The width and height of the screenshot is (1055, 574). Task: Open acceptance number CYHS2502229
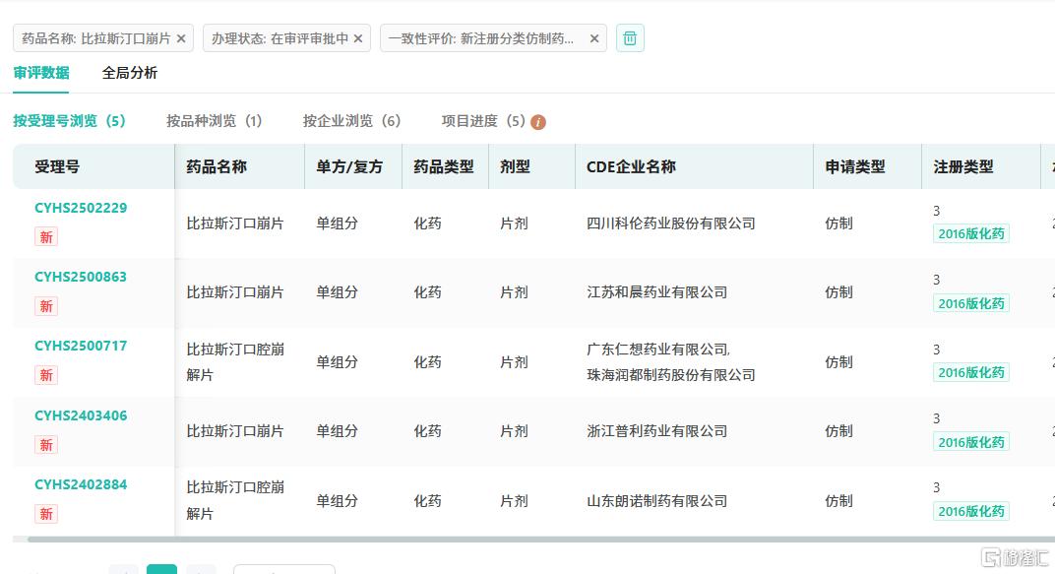click(81, 208)
